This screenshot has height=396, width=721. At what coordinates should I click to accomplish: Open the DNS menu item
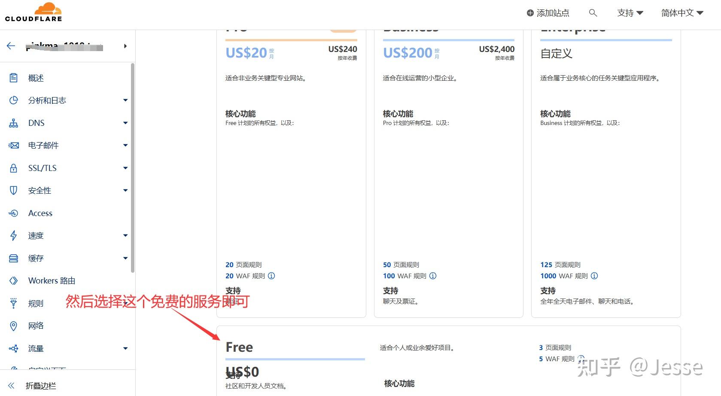(37, 123)
